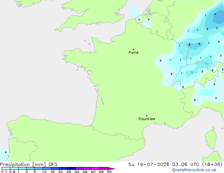The image size is (224, 173).
Task: Select the legend swatch between 0.1 and 0.5
Action: coord(6,168)
